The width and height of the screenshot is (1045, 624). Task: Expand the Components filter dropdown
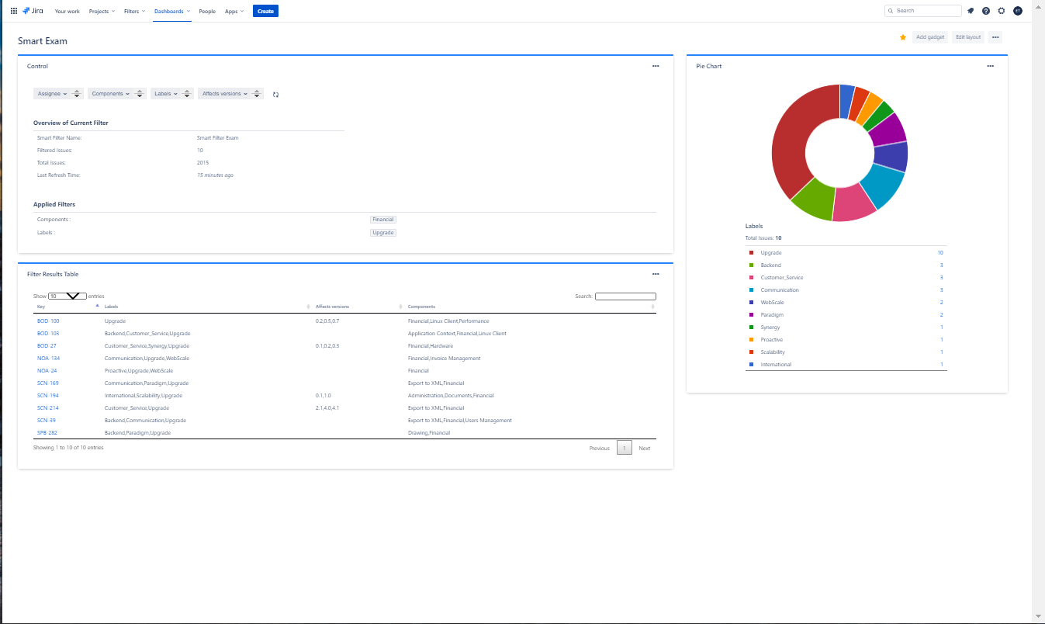point(110,94)
